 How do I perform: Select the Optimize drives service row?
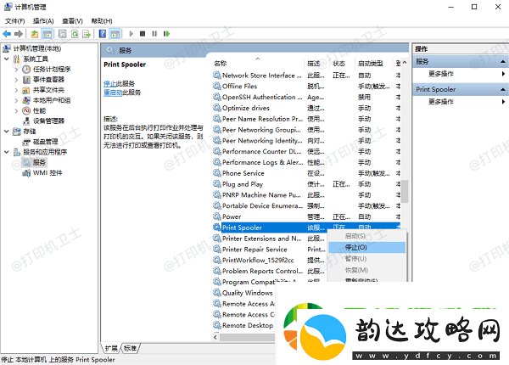(306, 108)
